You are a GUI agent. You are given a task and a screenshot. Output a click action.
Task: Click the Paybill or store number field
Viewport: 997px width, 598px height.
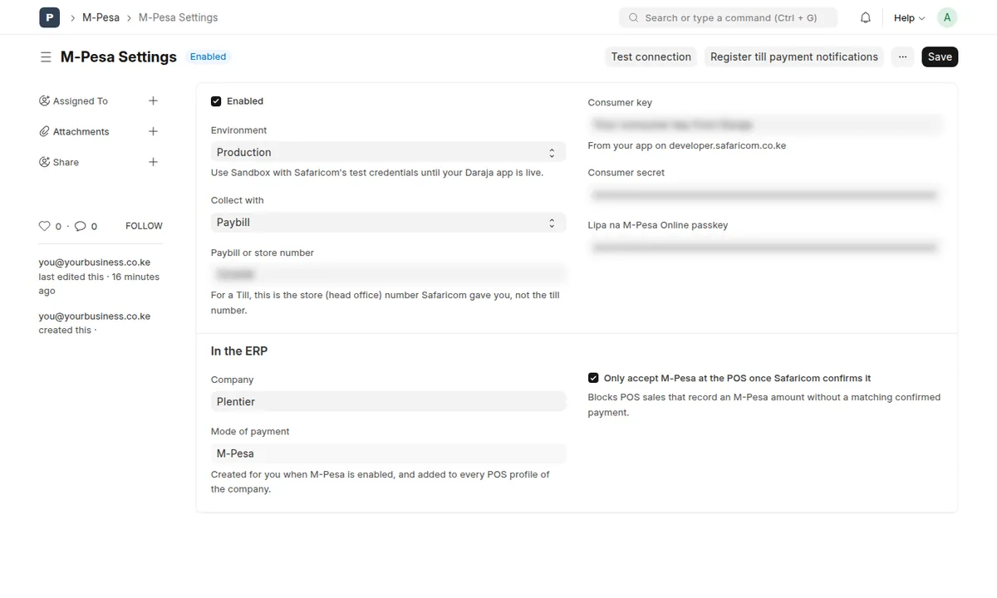[x=388, y=274]
